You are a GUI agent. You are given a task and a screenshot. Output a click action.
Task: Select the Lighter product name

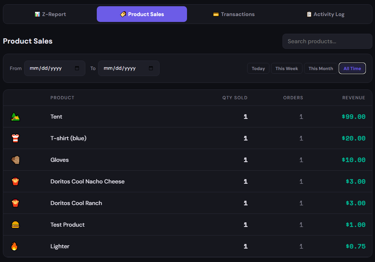tap(60, 246)
